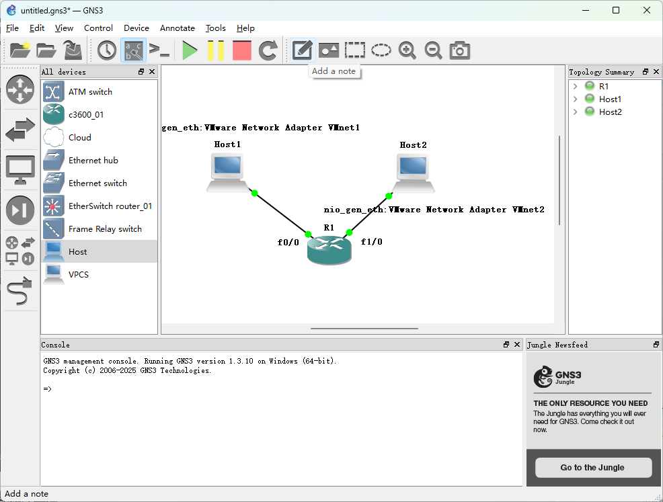Select VPCS device in list
663x502 pixels.
pyautogui.click(x=99, y=274)
